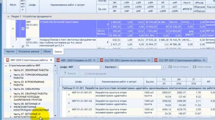Close the ТЕР-2001 Ценник на материалы tab
Viewport: 215px width, 120px height.
(x=148, y=60)
